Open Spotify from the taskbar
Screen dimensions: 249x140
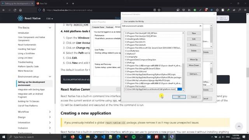pos(134,137)
